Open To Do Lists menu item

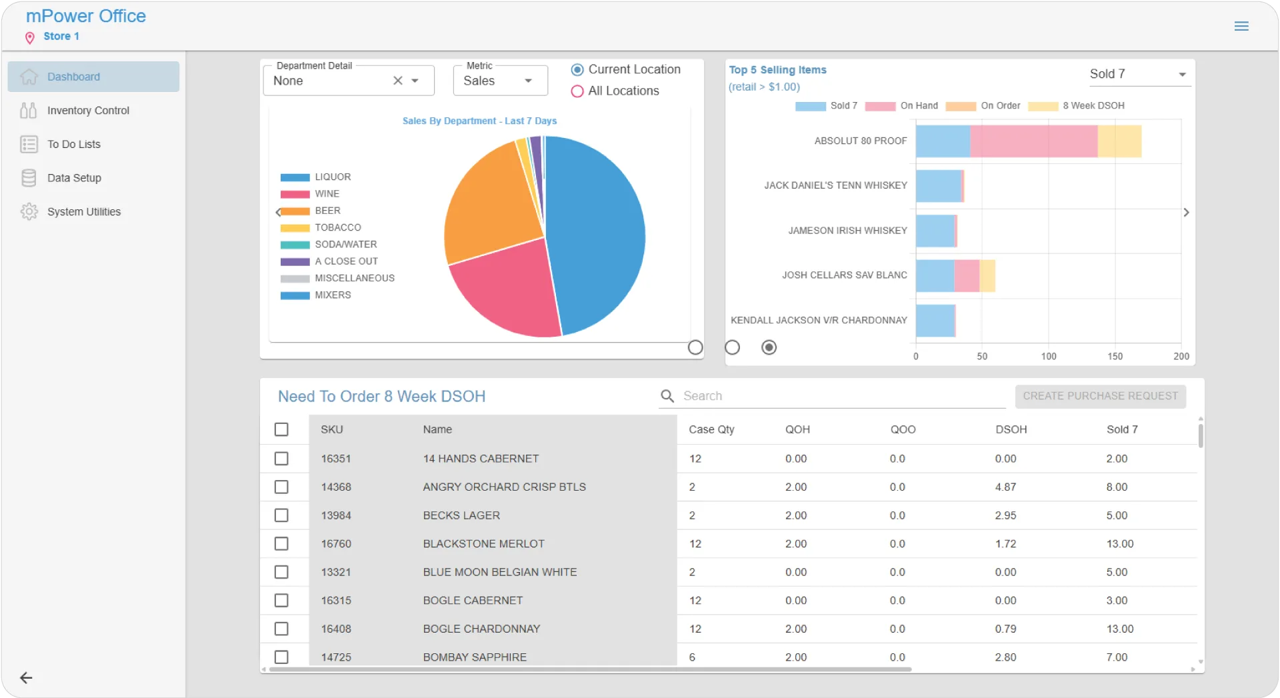pos(93,144)
